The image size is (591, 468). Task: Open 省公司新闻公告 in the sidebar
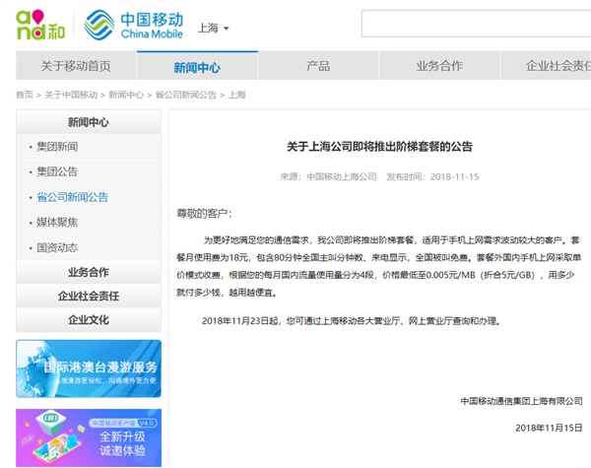coord(72,197)
